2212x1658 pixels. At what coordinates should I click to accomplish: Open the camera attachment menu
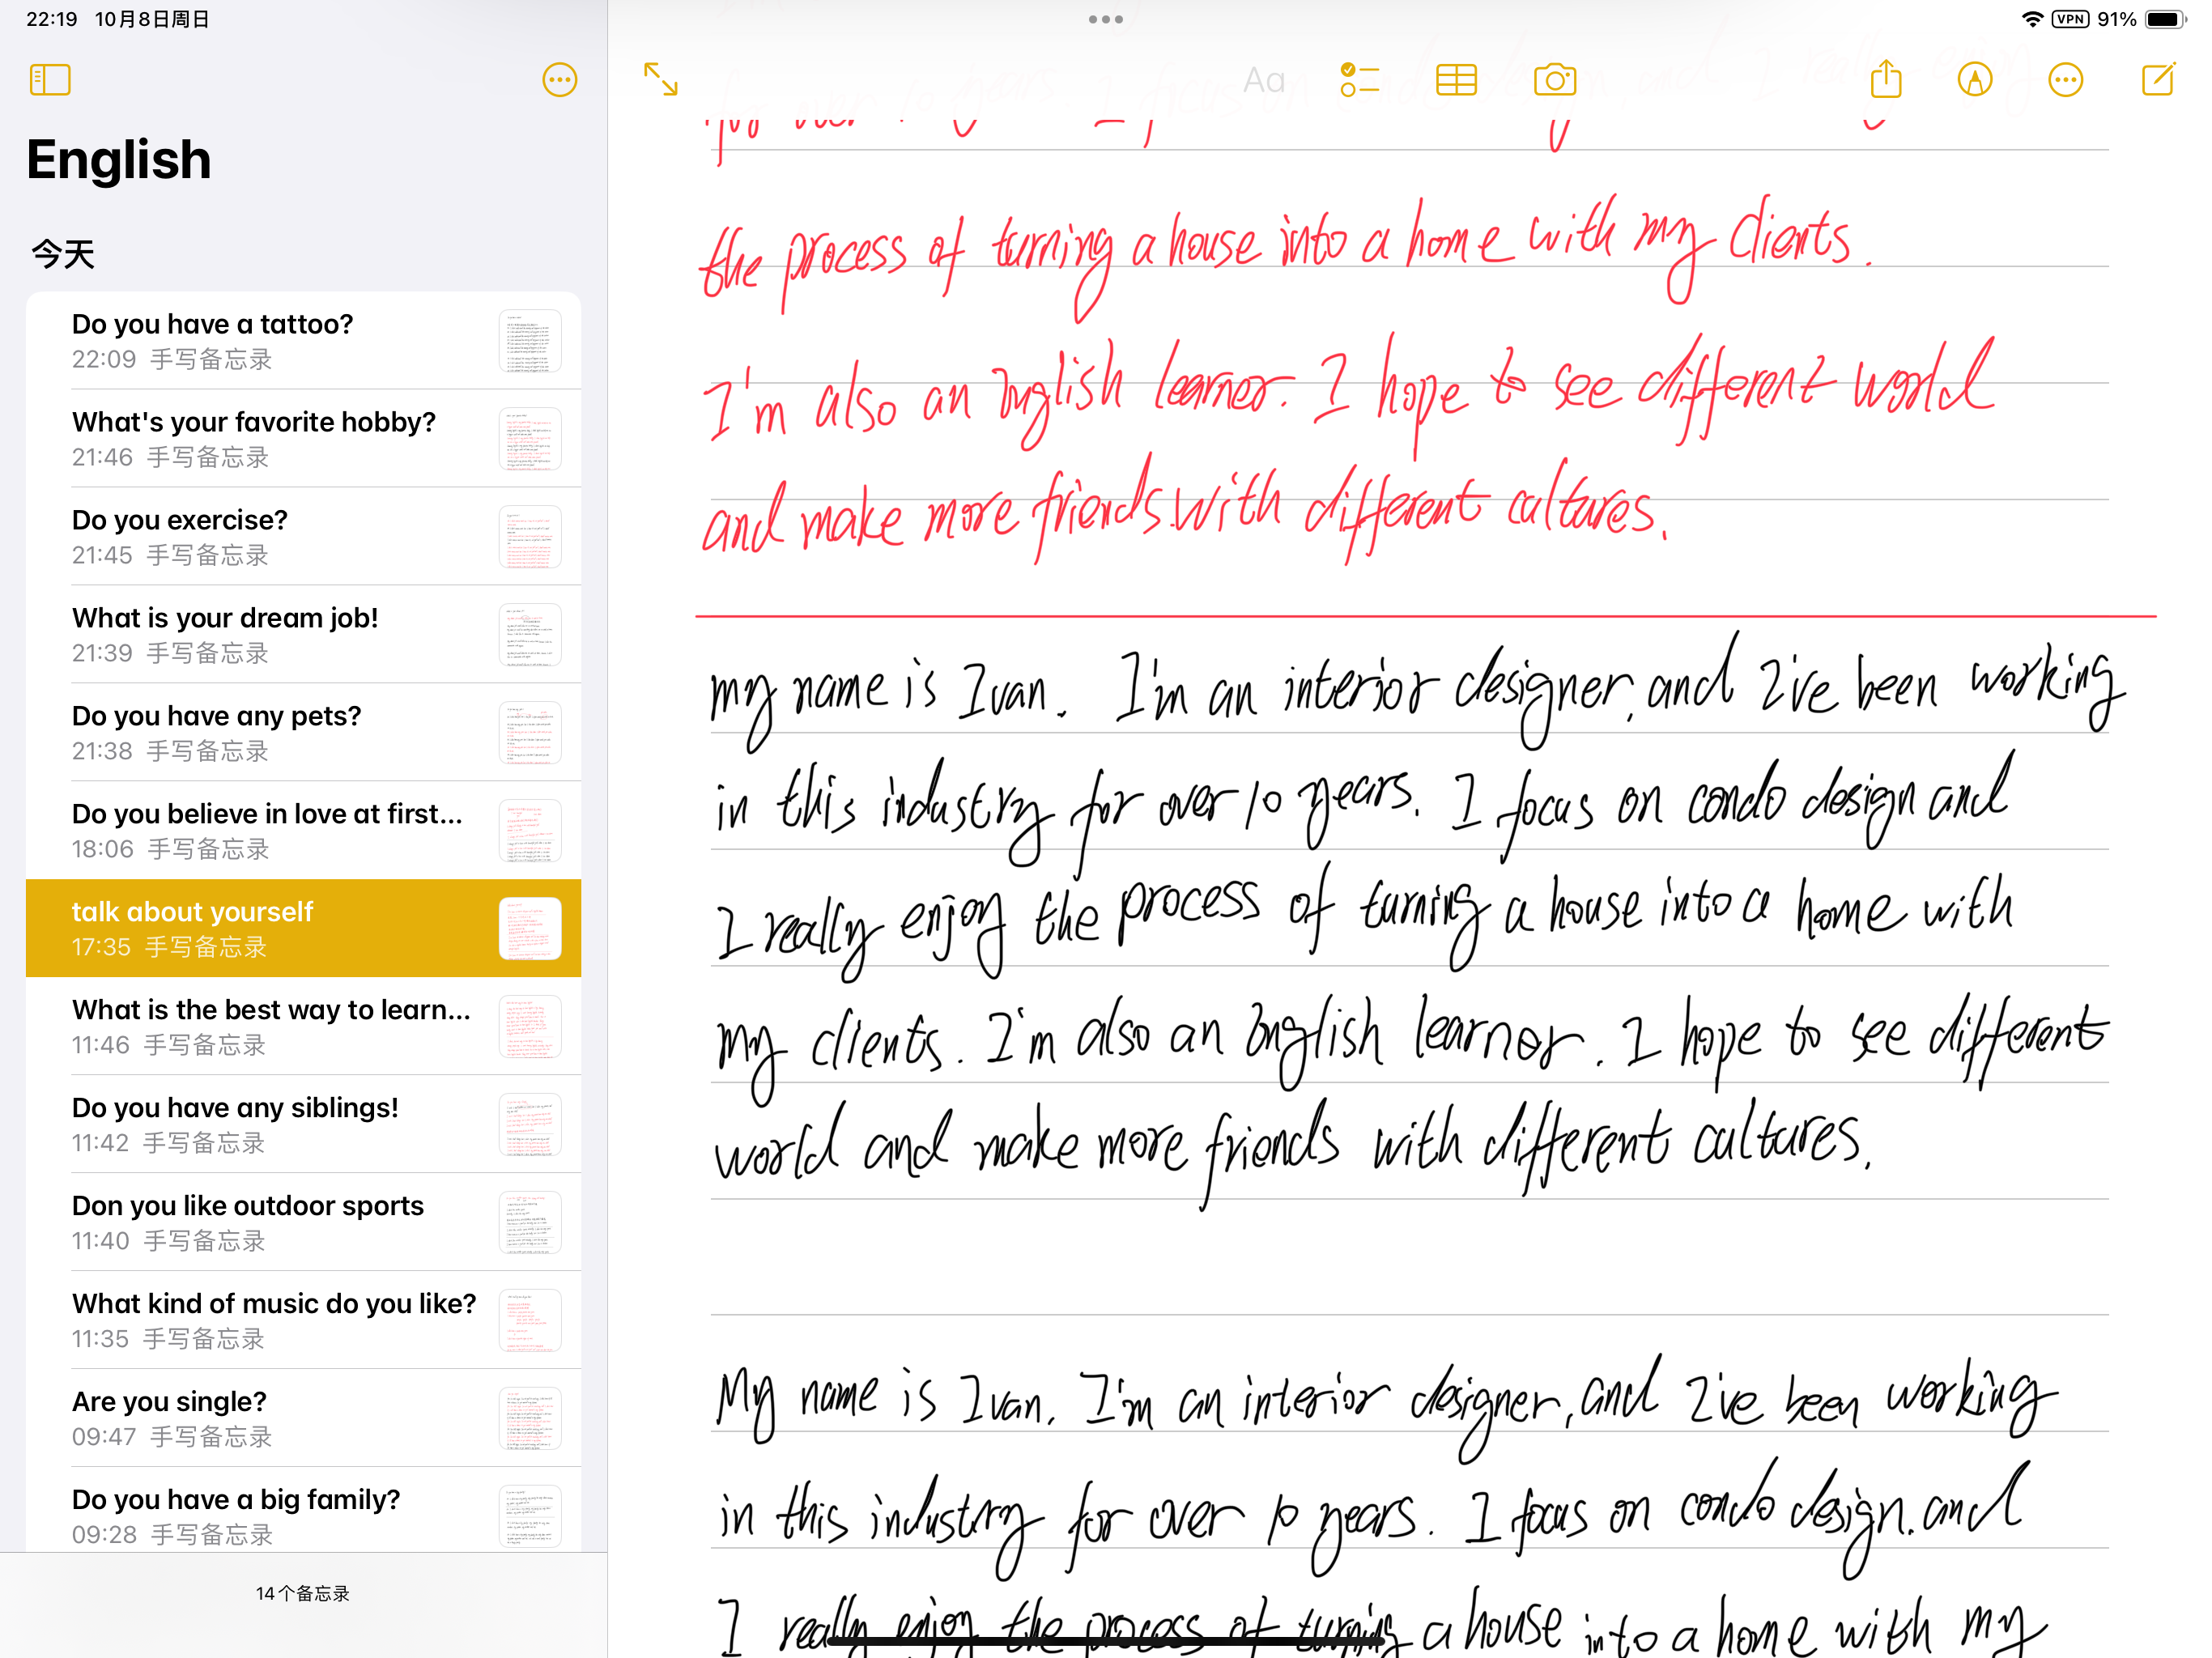tap(1554, 80)
